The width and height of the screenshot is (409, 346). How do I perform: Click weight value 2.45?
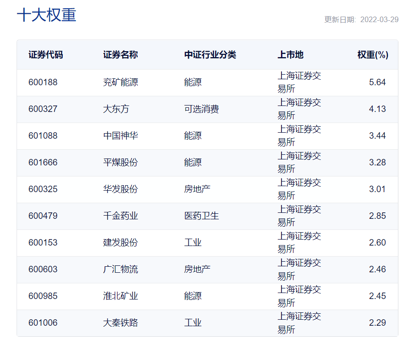click(x=377, y=296)
